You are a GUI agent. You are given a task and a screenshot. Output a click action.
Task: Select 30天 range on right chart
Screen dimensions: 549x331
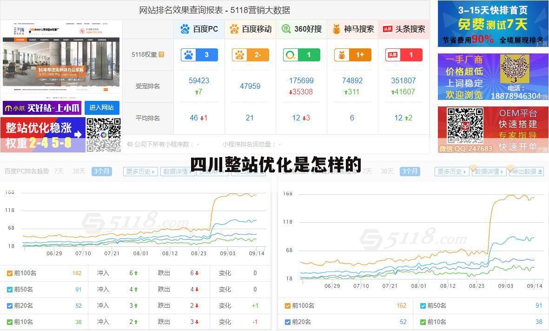(387, 171)
